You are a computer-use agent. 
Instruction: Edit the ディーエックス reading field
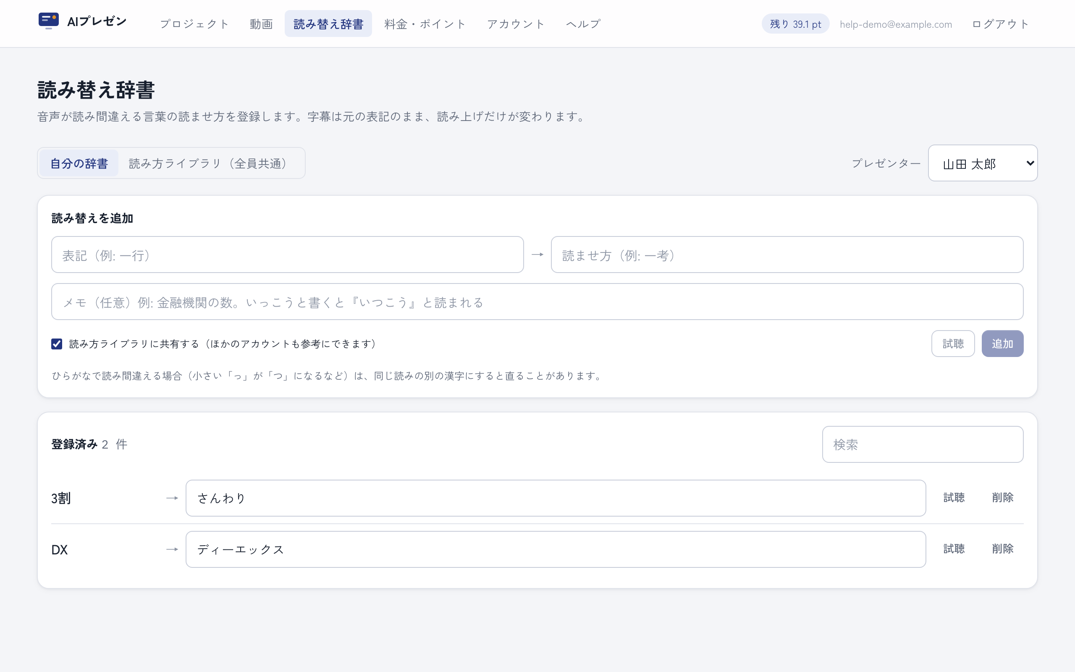[556, 549]
